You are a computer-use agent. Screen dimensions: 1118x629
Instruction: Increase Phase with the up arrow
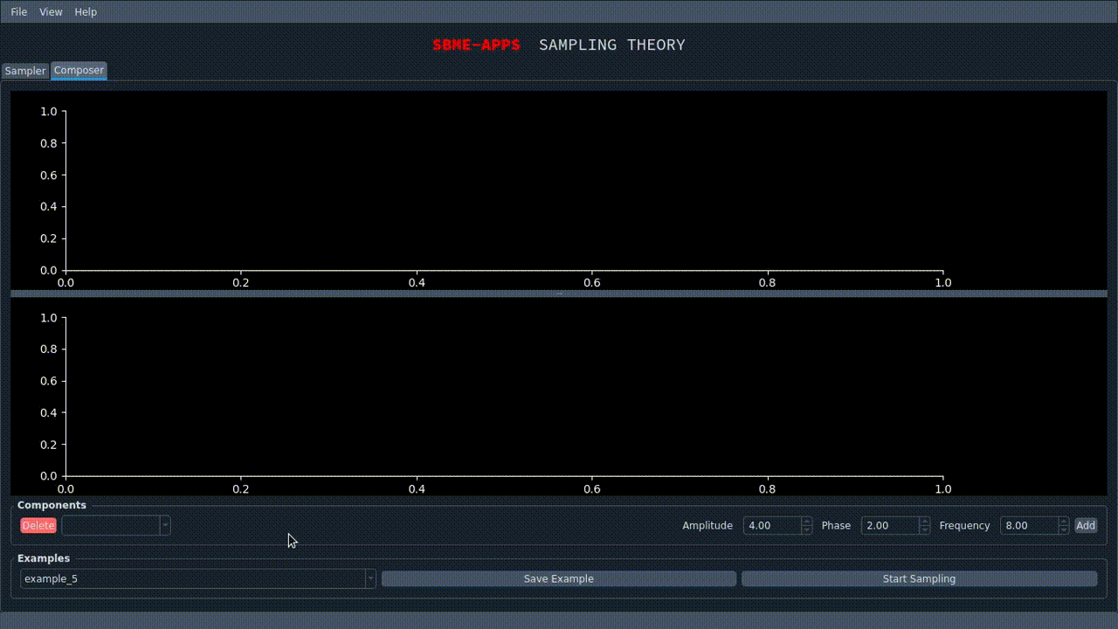tap(924, 522)
